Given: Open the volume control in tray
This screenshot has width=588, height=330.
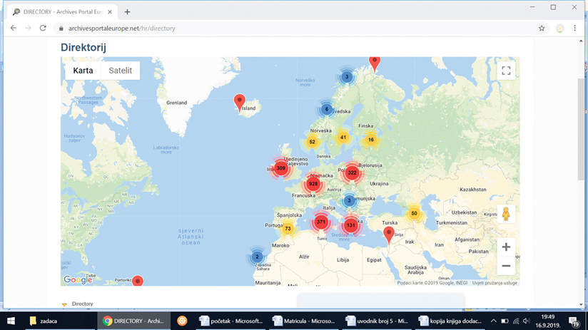Looking at the screenshot, I should 527,321.
